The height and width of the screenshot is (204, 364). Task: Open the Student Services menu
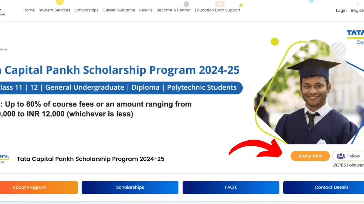pos(54,10)
